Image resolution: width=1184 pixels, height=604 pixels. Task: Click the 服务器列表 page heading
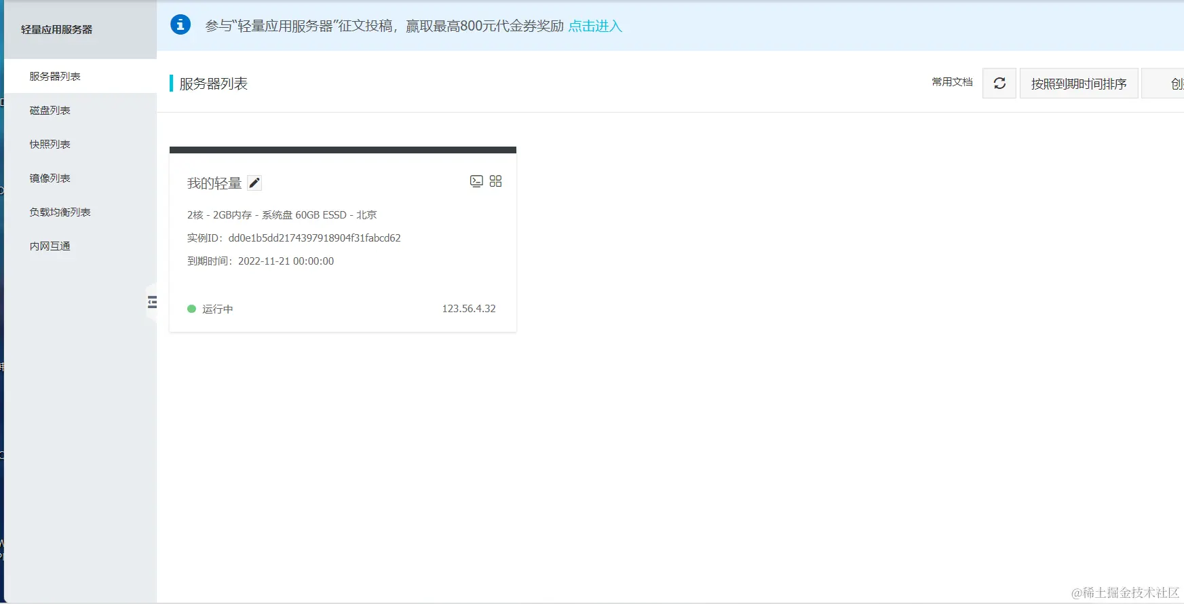coord(213,83)
